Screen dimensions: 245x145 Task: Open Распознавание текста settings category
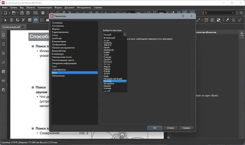pyautogui.click(x=63, y=60)
